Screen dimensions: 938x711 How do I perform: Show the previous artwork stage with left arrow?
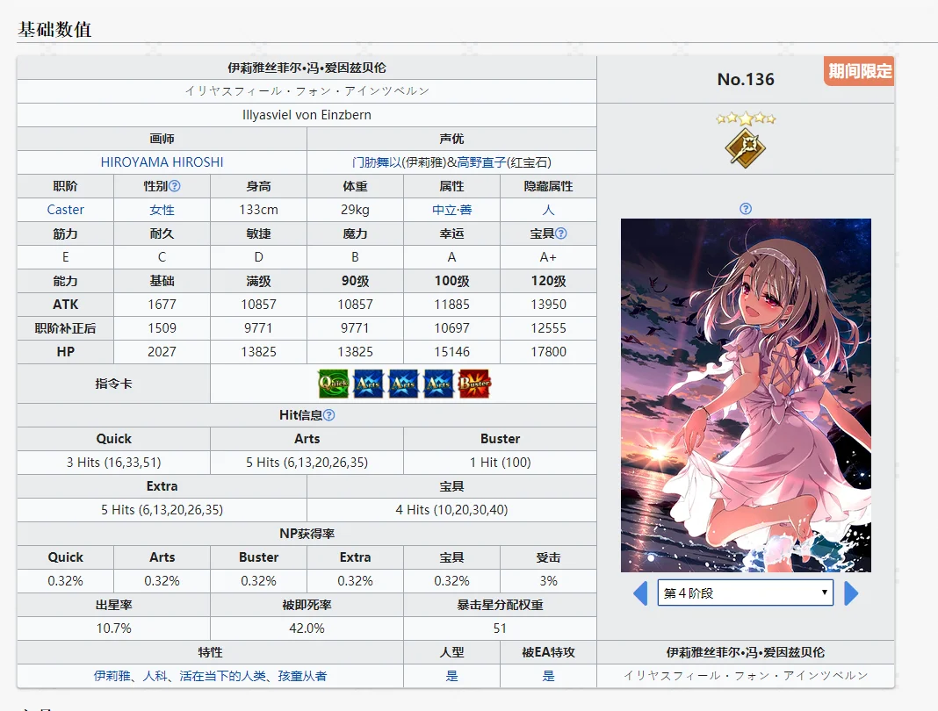[x=640, y=593]
